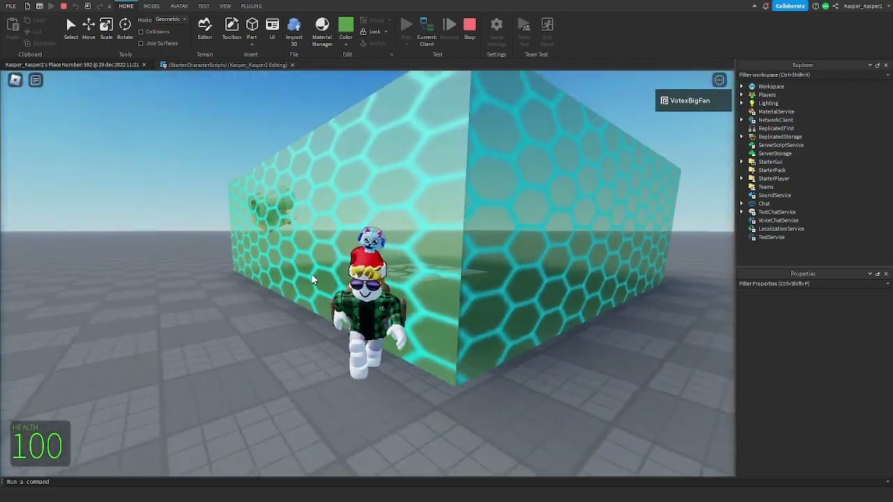
Task: Switch to the TEST ribbon tab
Action: coord(204,6)
